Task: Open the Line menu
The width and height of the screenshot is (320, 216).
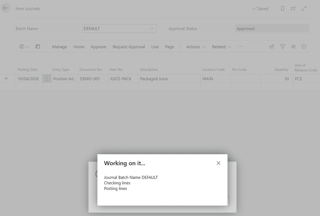Action: click(x=155, y=47)
